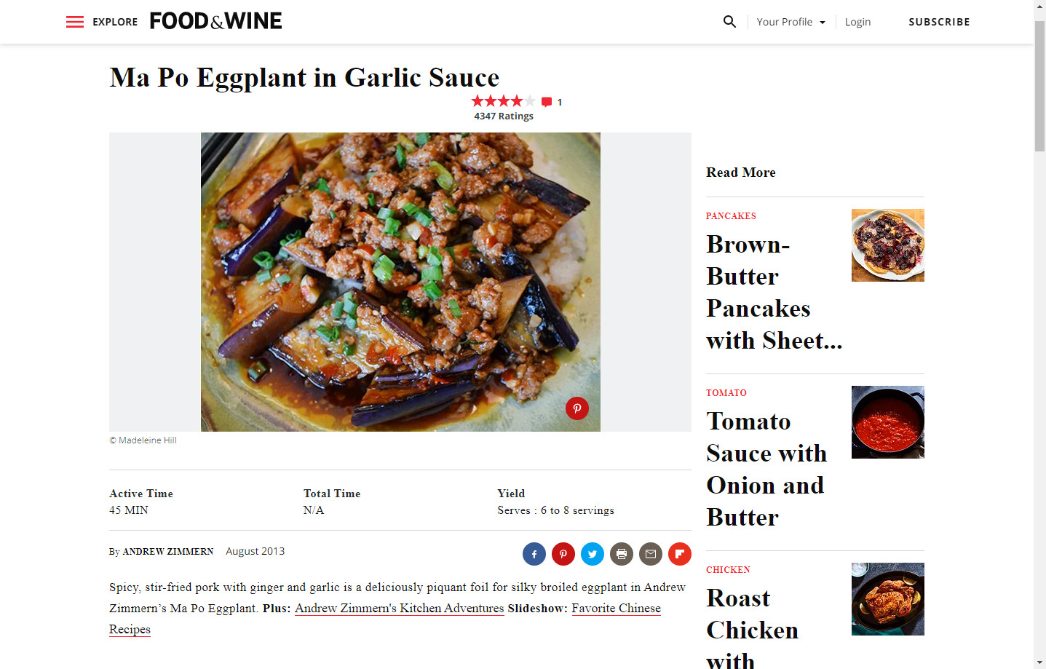Share recipe via Pinterest round button
The image size is (1046, 669).
coord(563,554)
